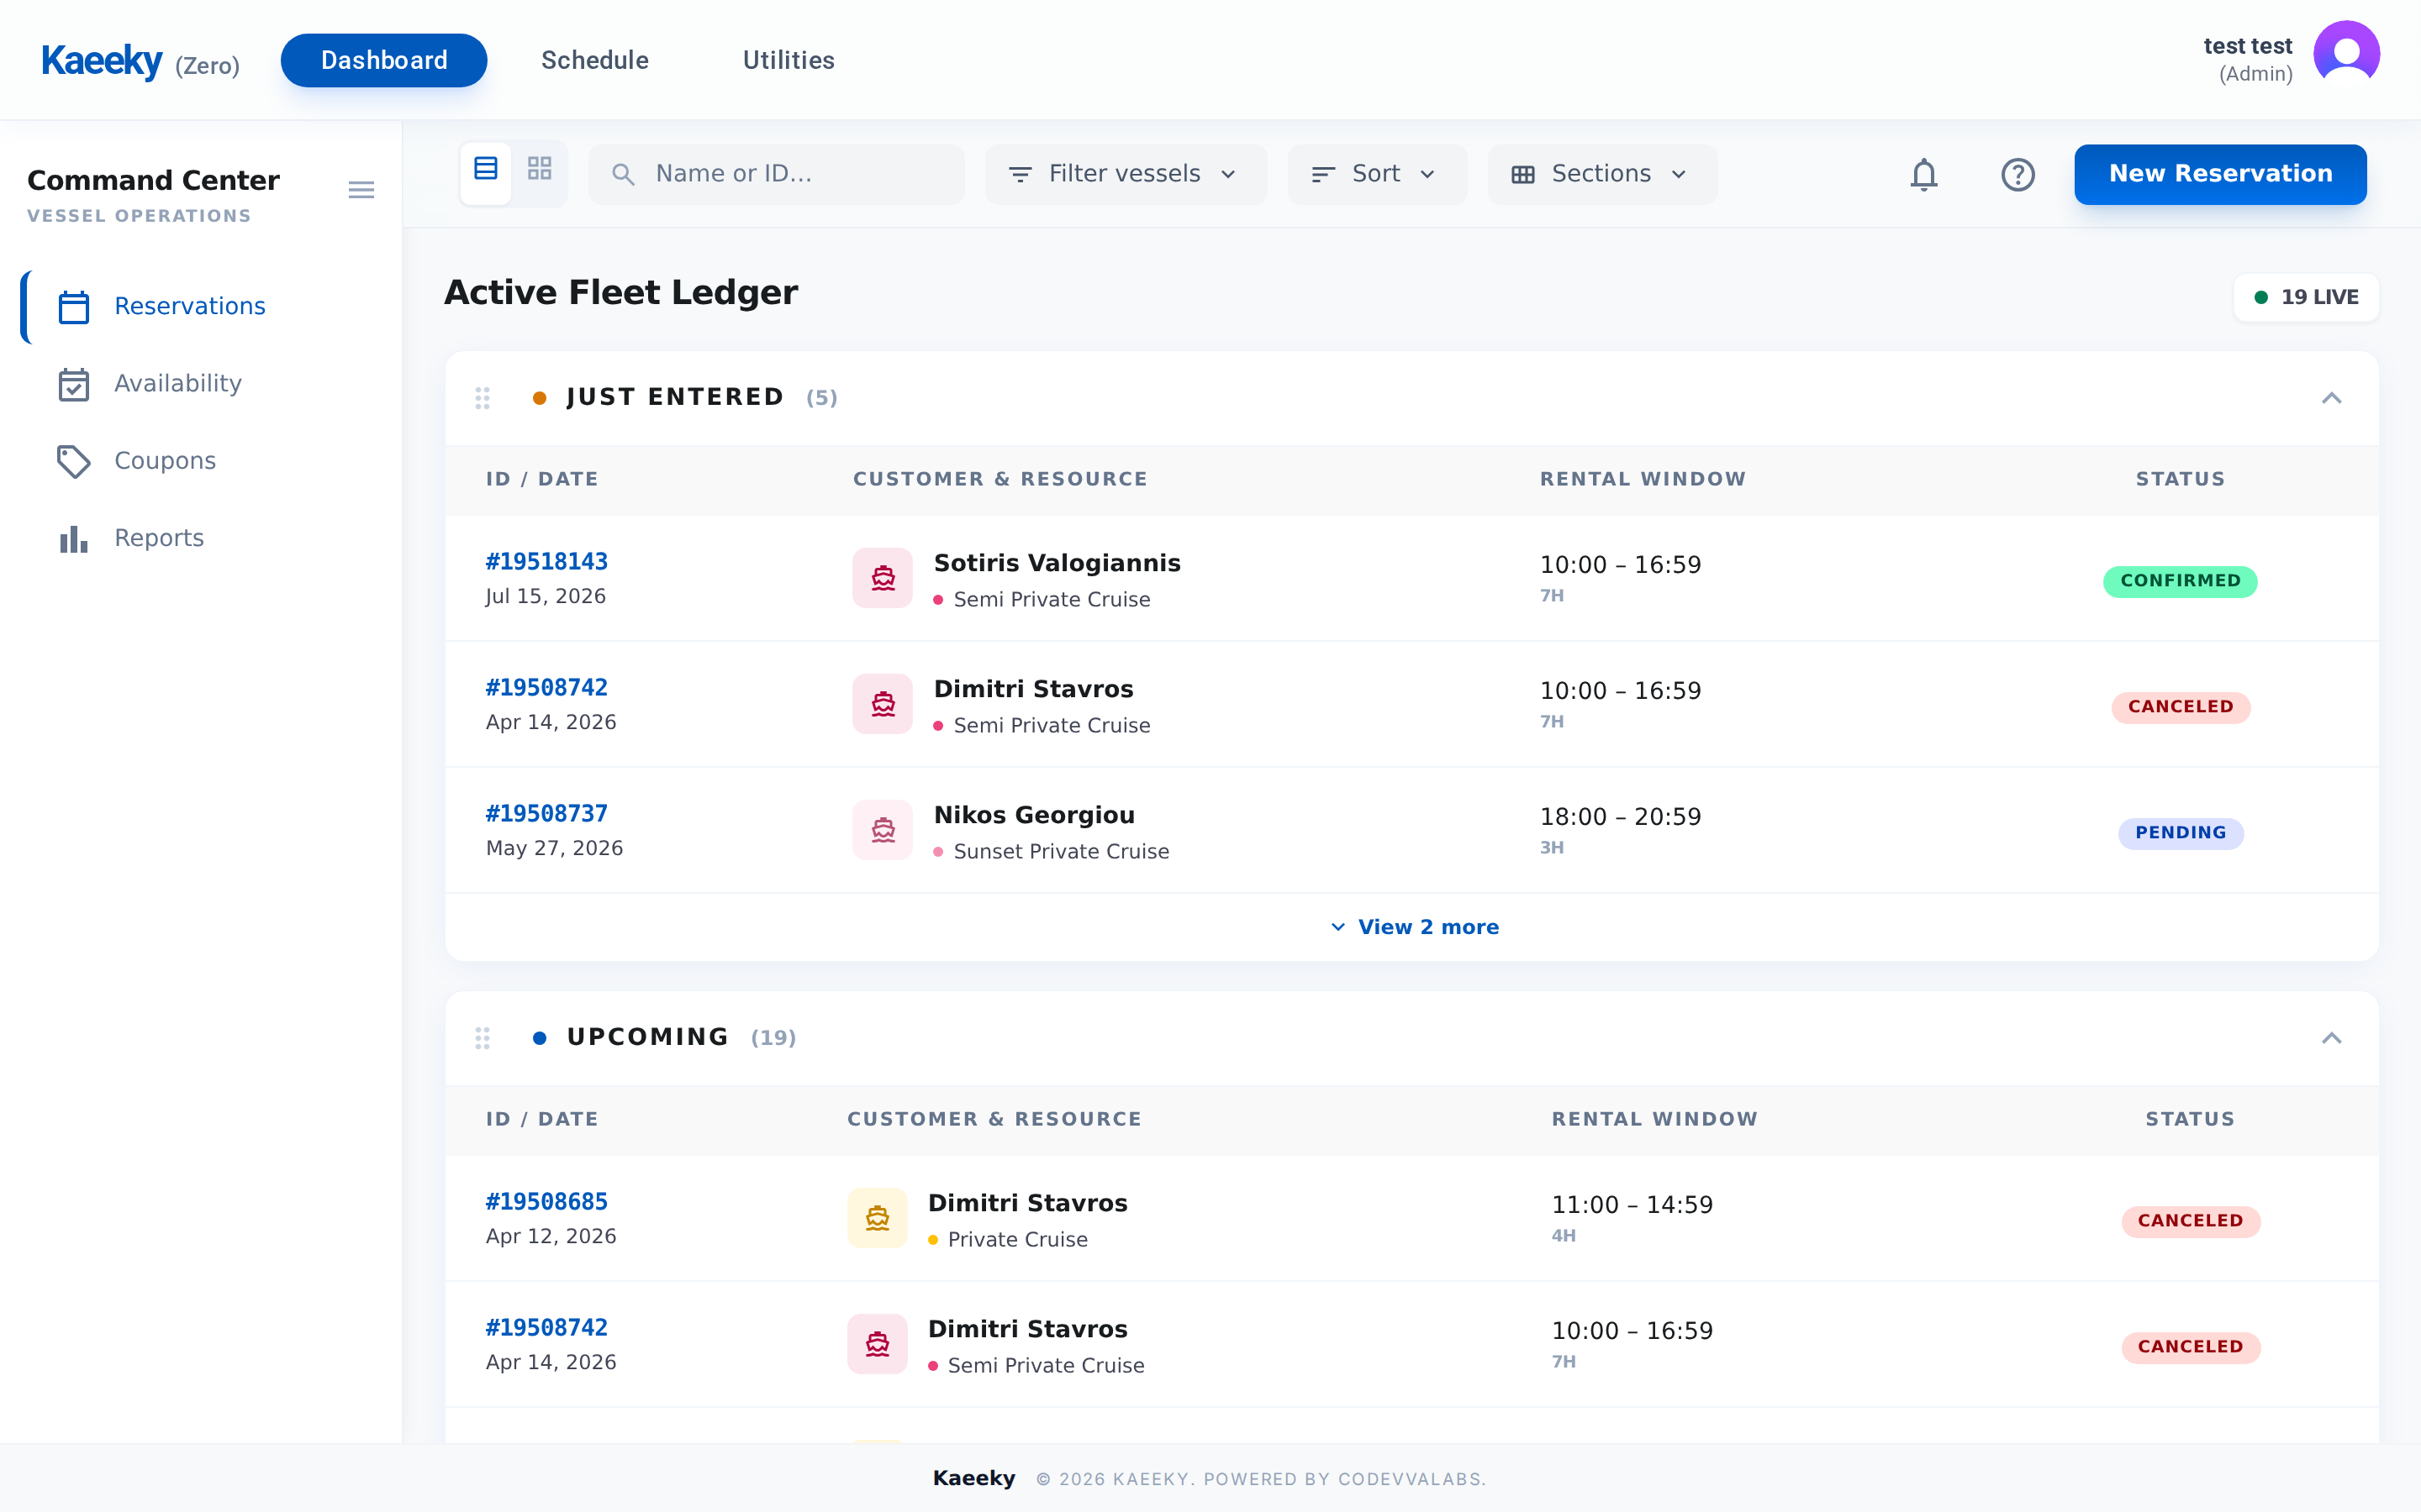2421x1512 pixels.
Task: Open reservation #19508742 in Upcoming
Action: tap(546, 1328)
